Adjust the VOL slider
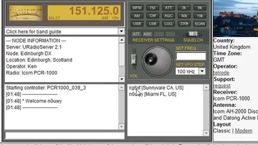The width and height of the screenshot is (258, 145). pyautogui.click(x=134, y=59)
